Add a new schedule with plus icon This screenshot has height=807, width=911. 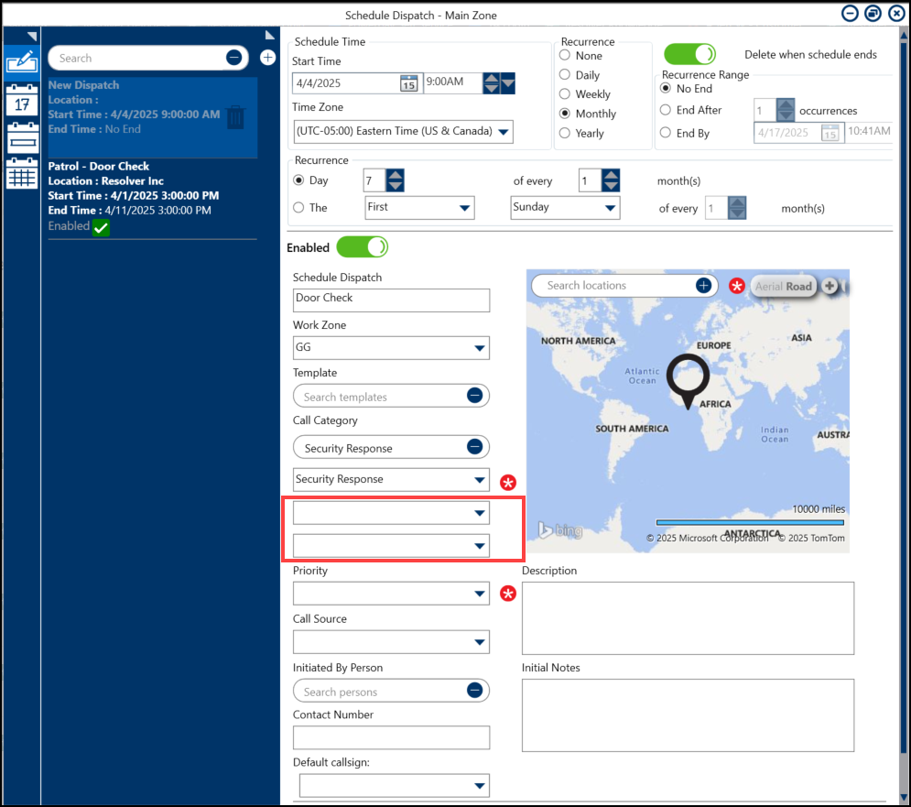coord(267,58)
